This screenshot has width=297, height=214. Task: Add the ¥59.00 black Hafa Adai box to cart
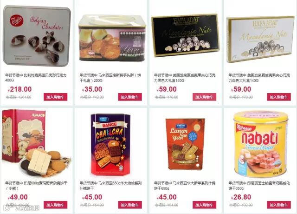204,97
